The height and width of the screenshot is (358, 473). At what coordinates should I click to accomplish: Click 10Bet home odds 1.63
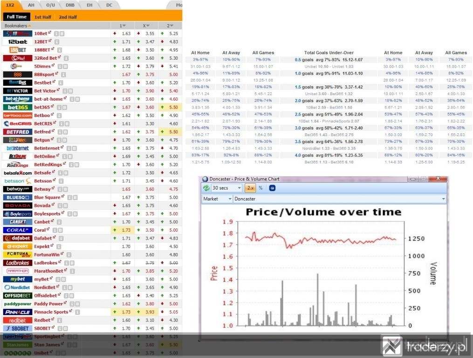(x=126, y=34)
